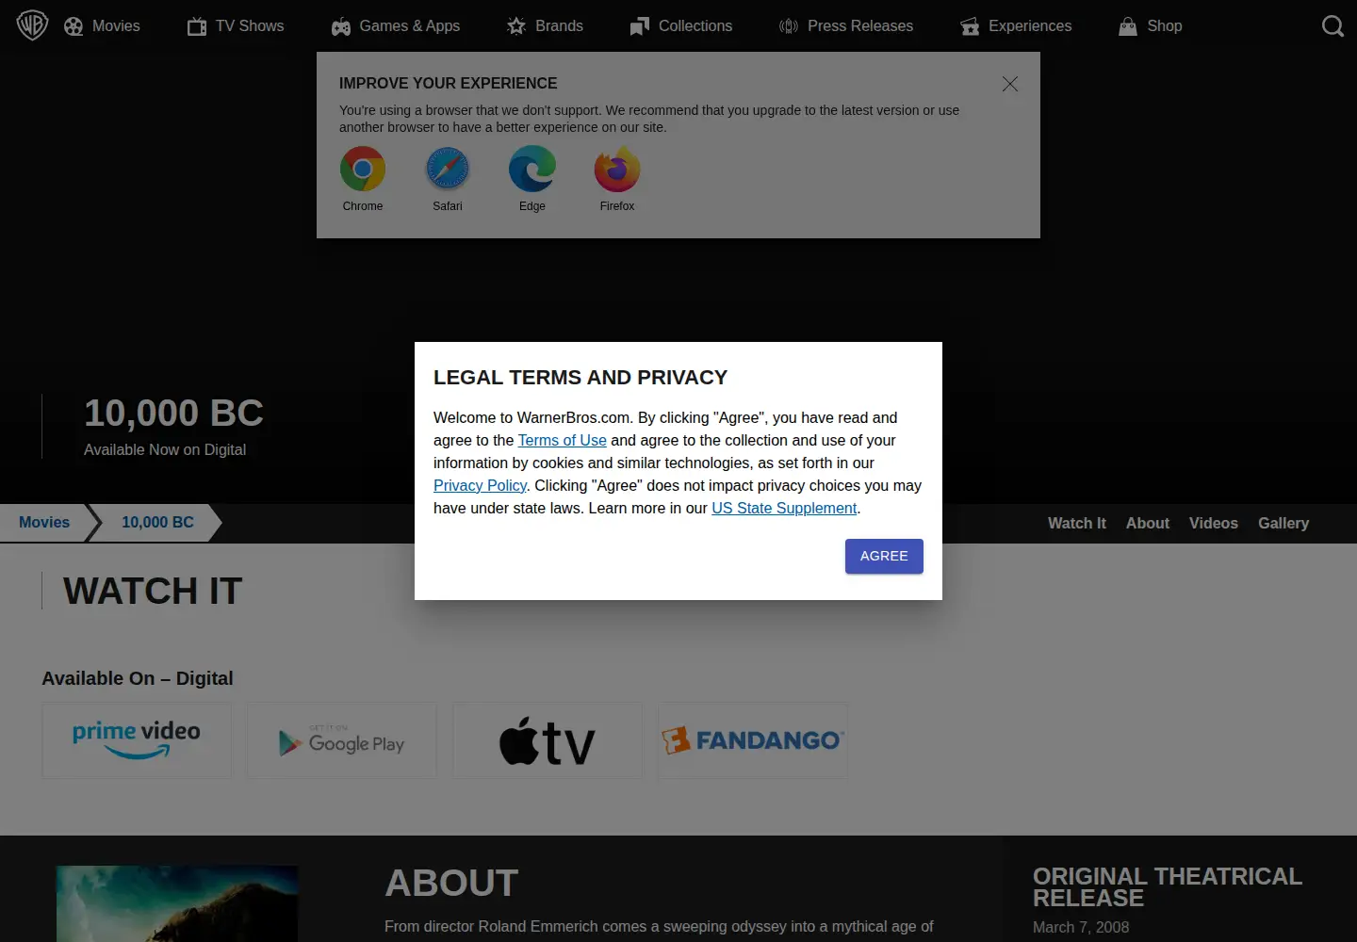Screen dimensions: 1357x942
Task: Click the 'Available On – Digital' heading
Action: point(138,678)
